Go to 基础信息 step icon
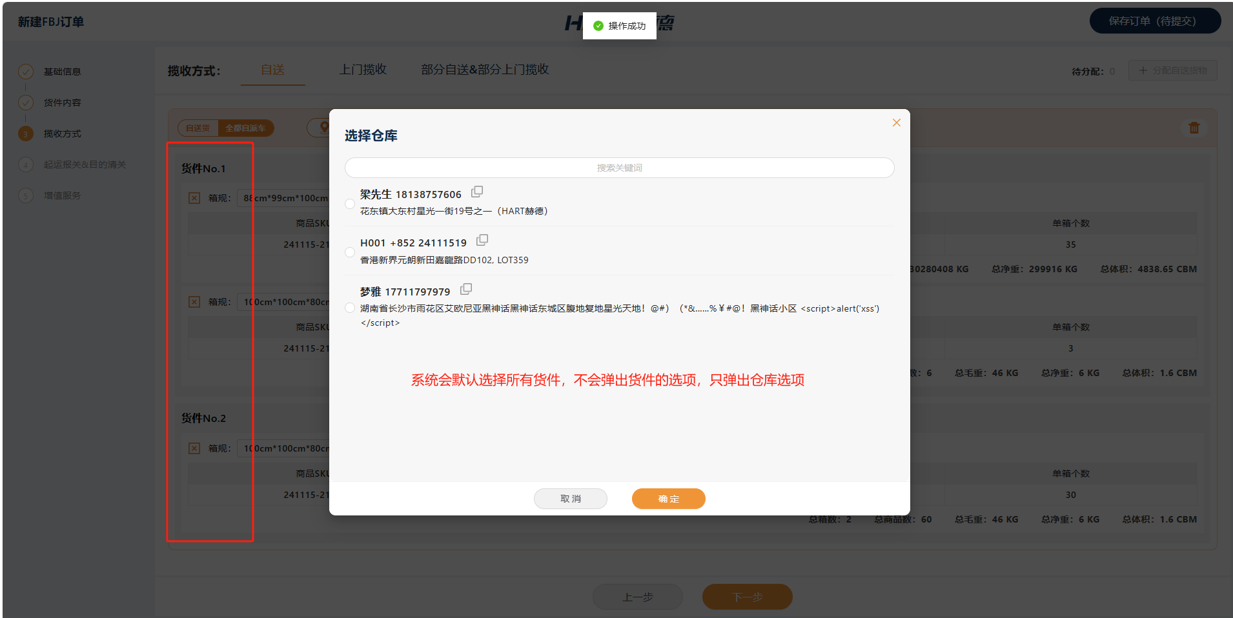1233x618 pixels. pyautogui.click(x=26, y=72)
